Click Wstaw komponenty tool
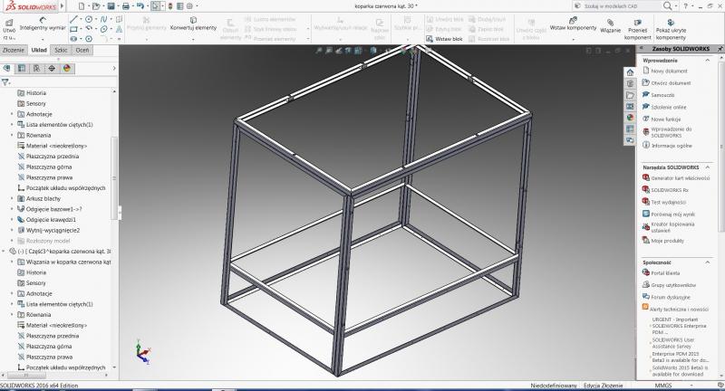 pyautogui.click(x=573, y=24)
